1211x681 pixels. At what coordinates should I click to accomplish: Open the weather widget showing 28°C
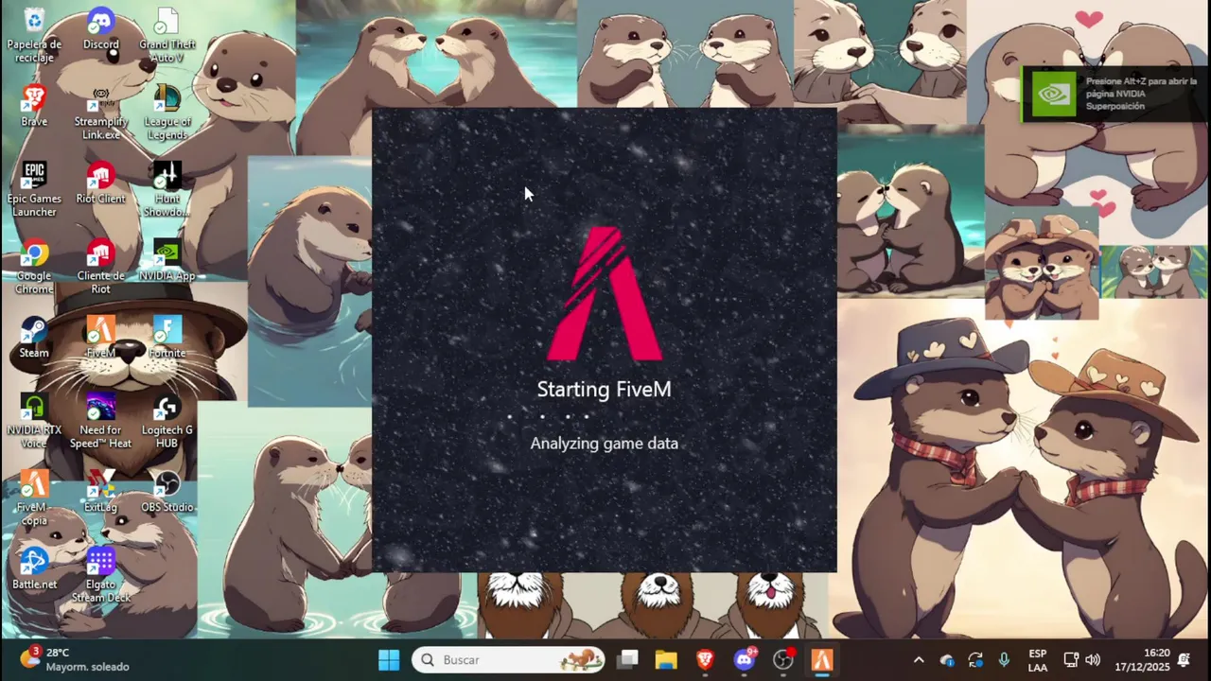[76, 659]
